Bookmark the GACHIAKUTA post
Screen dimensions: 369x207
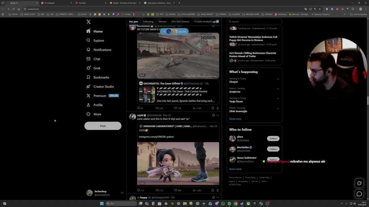[213, 108]
